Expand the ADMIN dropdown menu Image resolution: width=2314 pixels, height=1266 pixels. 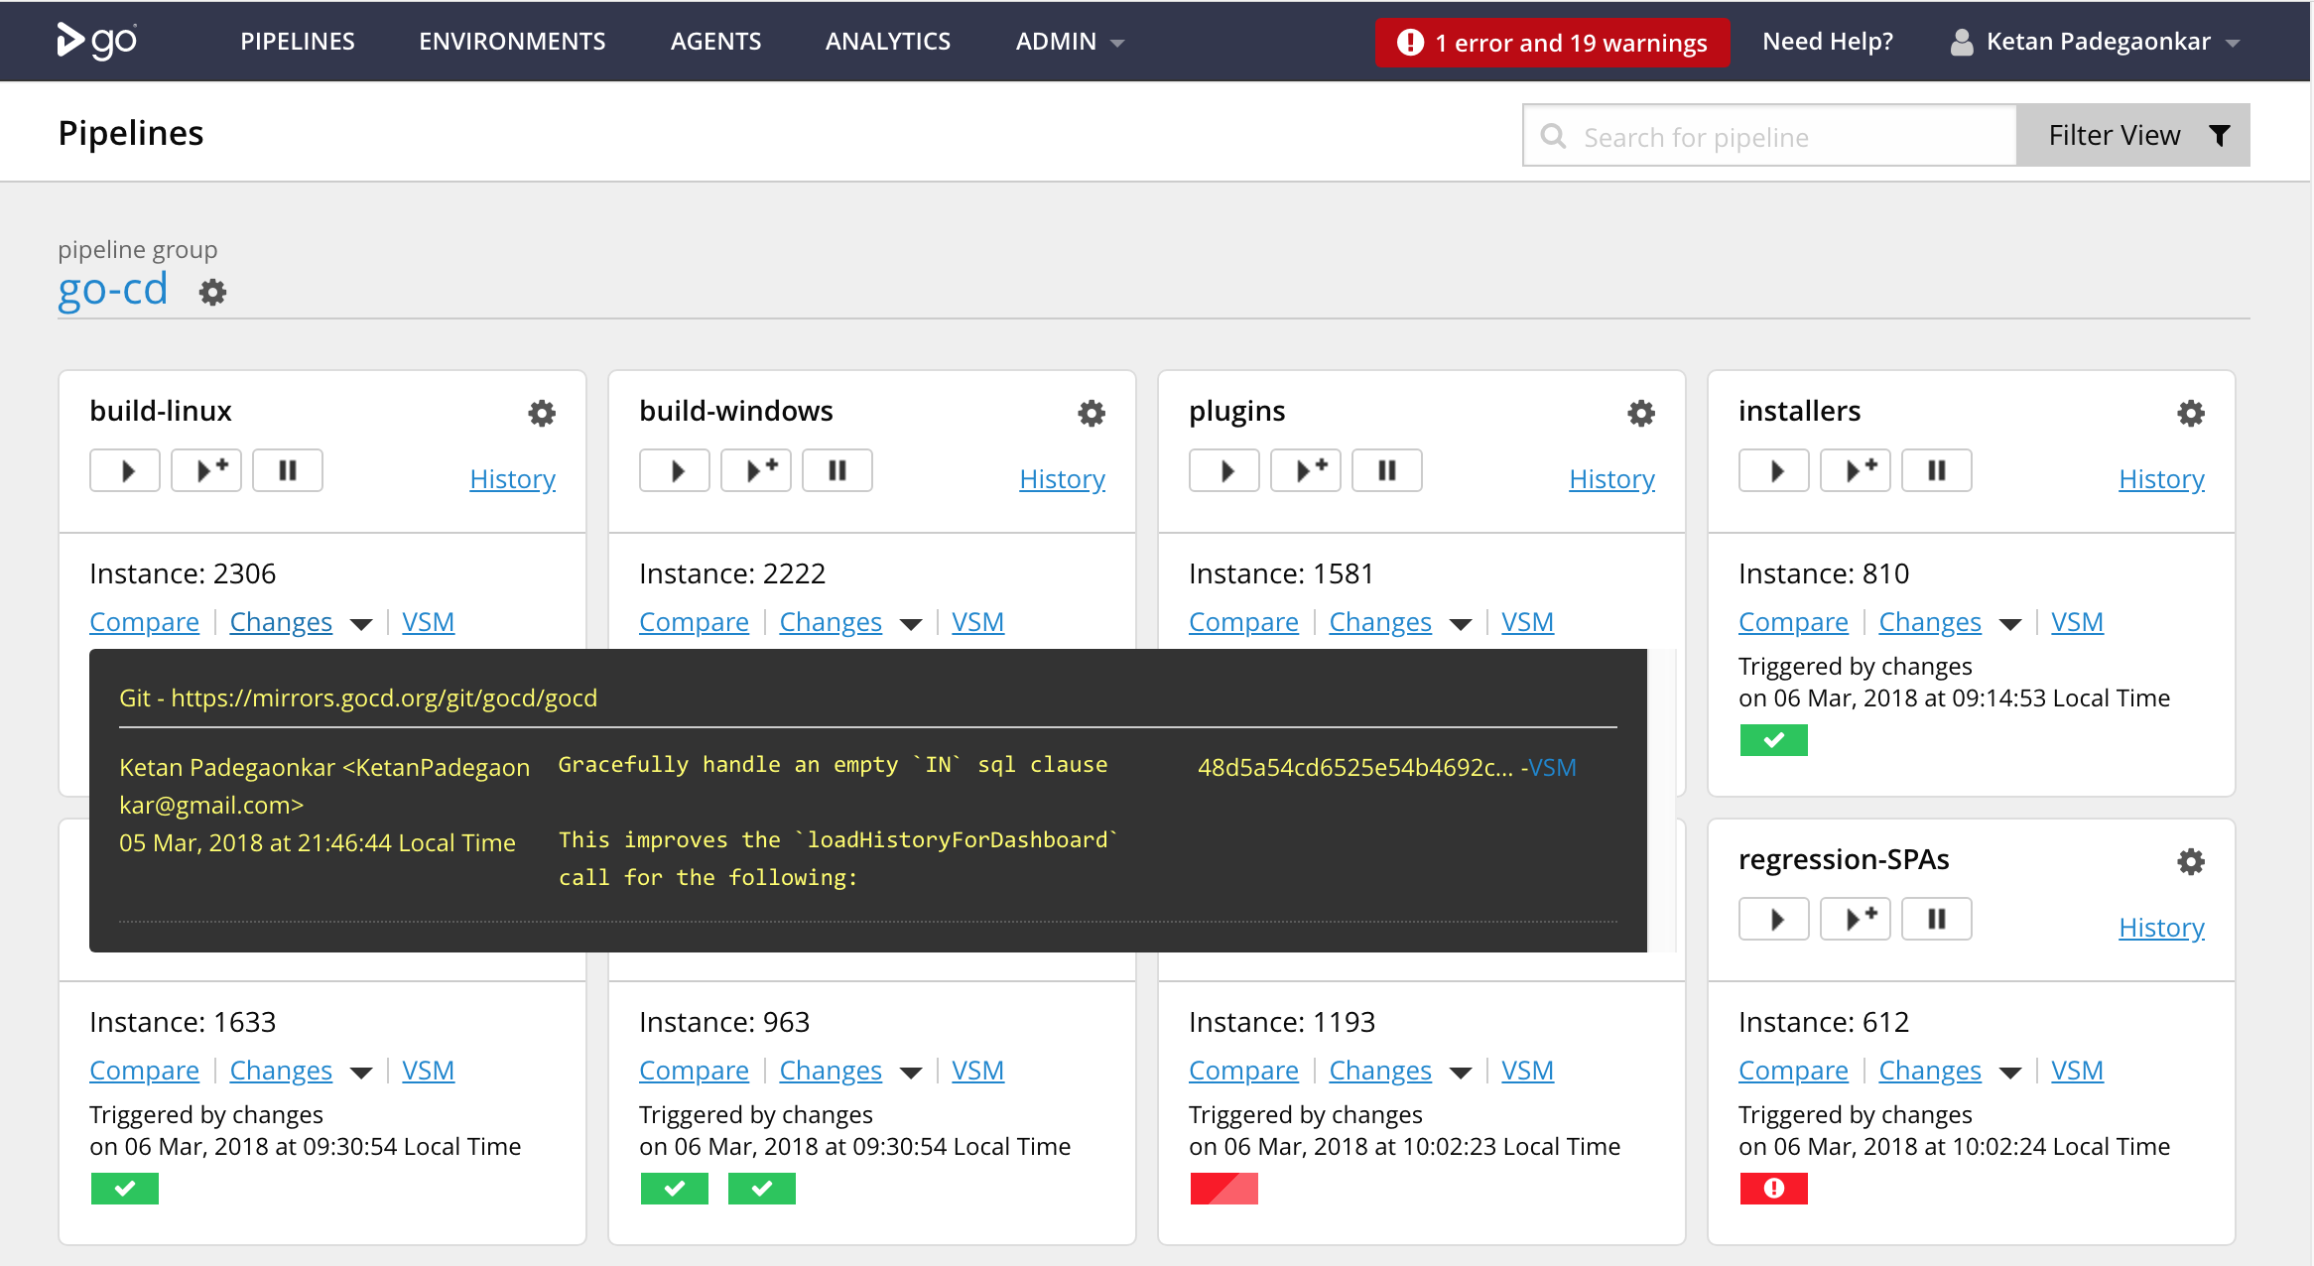pos(1070,42)
